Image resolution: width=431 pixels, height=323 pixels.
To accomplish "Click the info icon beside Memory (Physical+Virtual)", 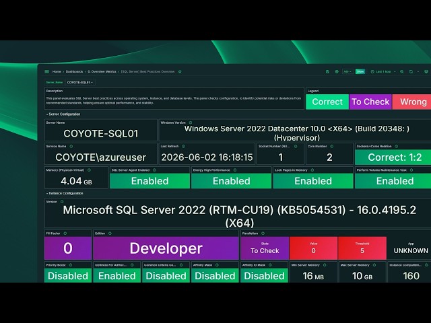I will [x=89, y=170].
